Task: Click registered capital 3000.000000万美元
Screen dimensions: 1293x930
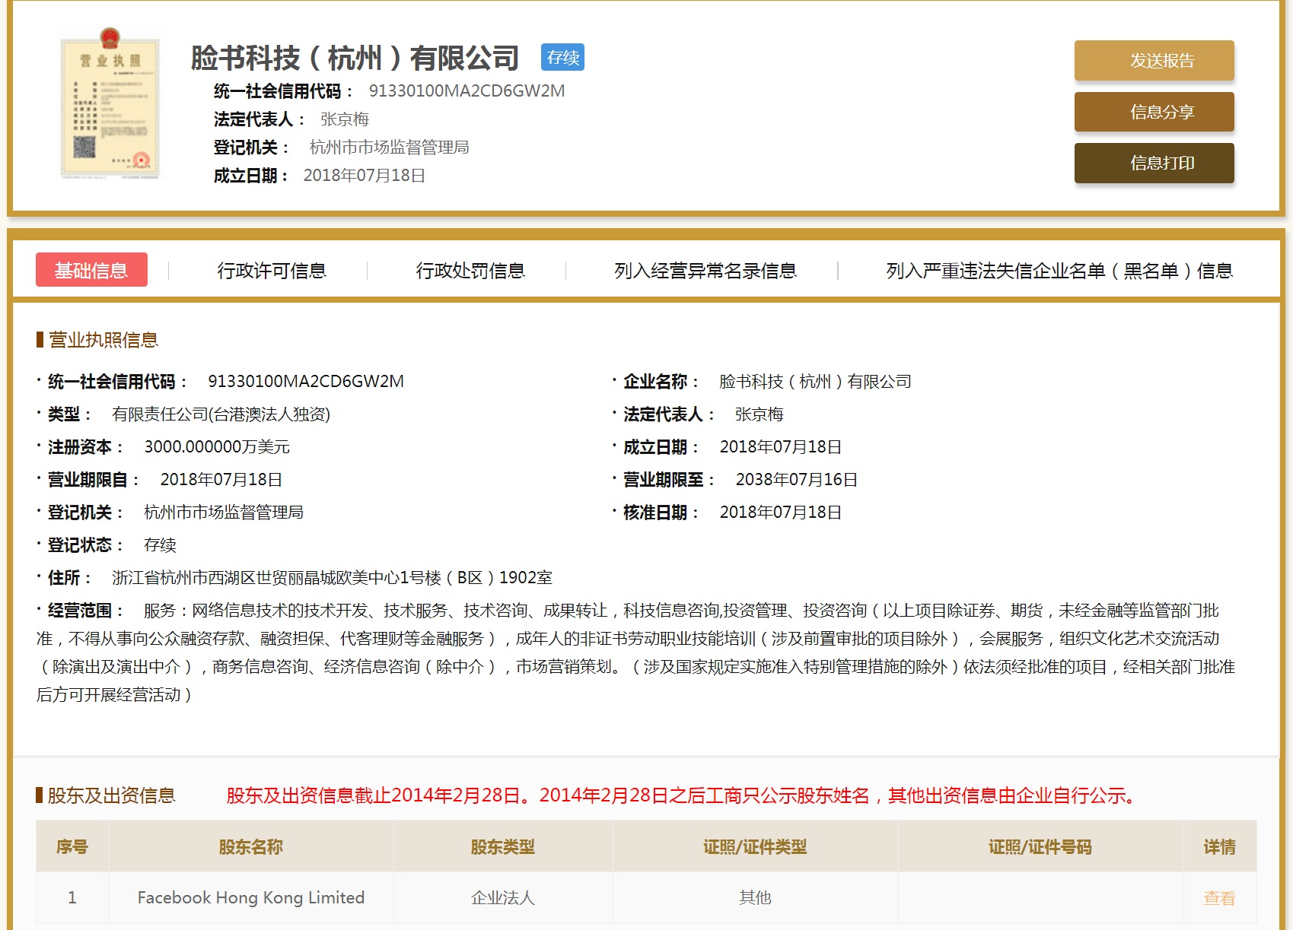Action: click(x=217, y=447)
